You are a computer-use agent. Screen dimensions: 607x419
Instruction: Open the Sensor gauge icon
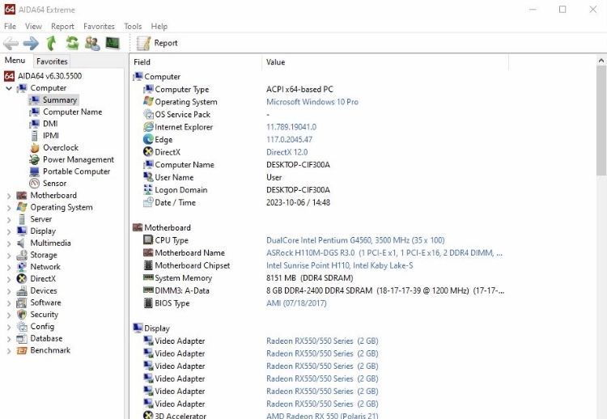[x=35, y=184]
